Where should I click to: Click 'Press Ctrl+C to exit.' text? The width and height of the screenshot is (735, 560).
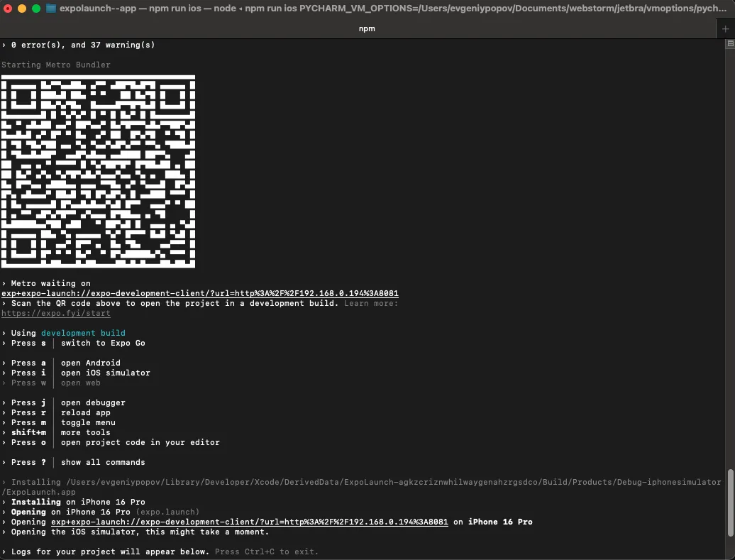(x=267, y=551)
